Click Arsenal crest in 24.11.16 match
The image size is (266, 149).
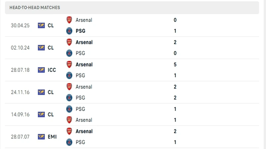tap(69, 87)
